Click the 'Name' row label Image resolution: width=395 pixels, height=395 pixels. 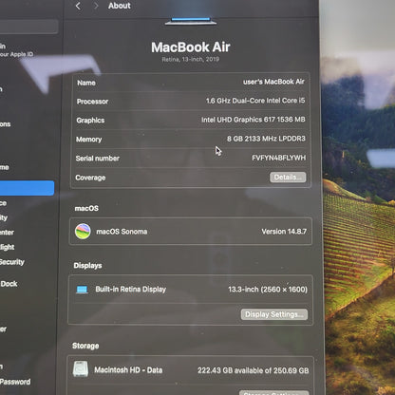pos(86,83)
